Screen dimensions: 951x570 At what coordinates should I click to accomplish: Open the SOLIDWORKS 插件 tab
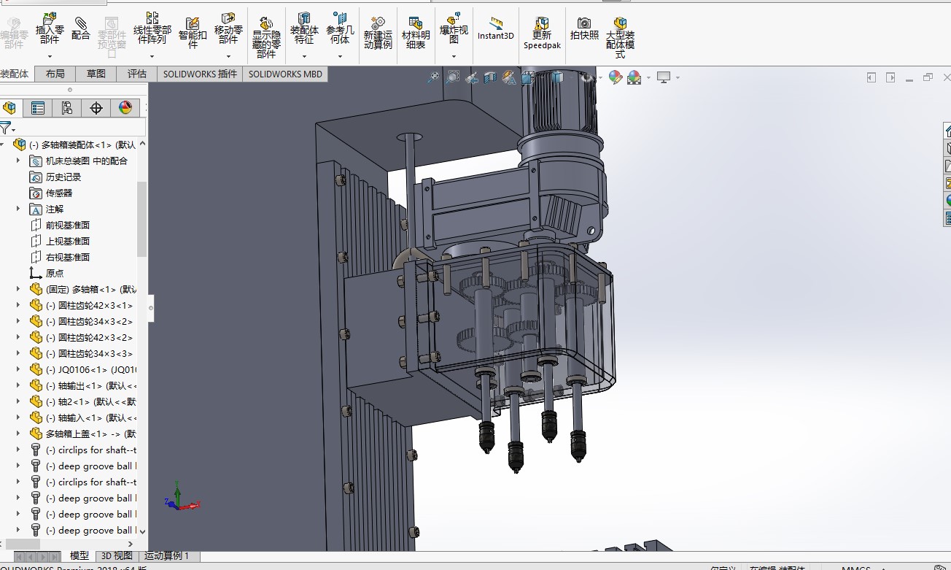tap(200, 74)
